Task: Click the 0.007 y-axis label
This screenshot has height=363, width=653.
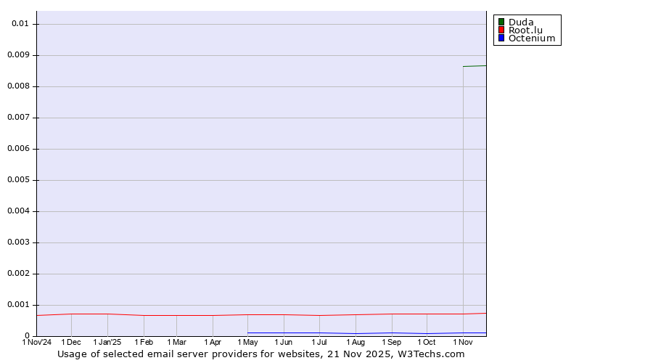Action: click(x=18, y=118)
